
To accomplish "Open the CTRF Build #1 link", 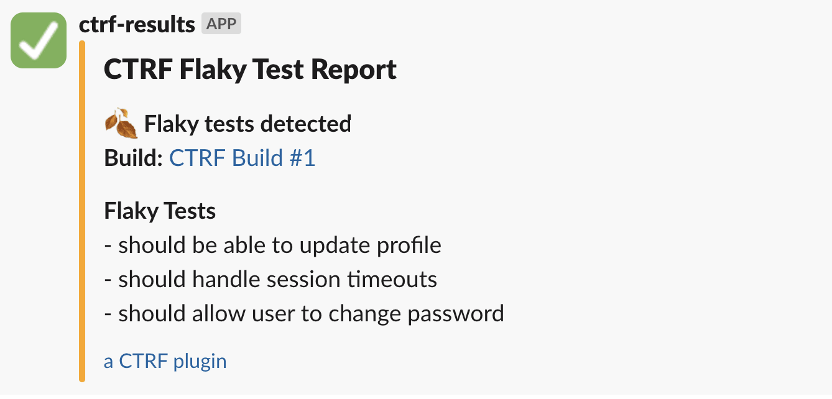I will (x=242, y=158).
